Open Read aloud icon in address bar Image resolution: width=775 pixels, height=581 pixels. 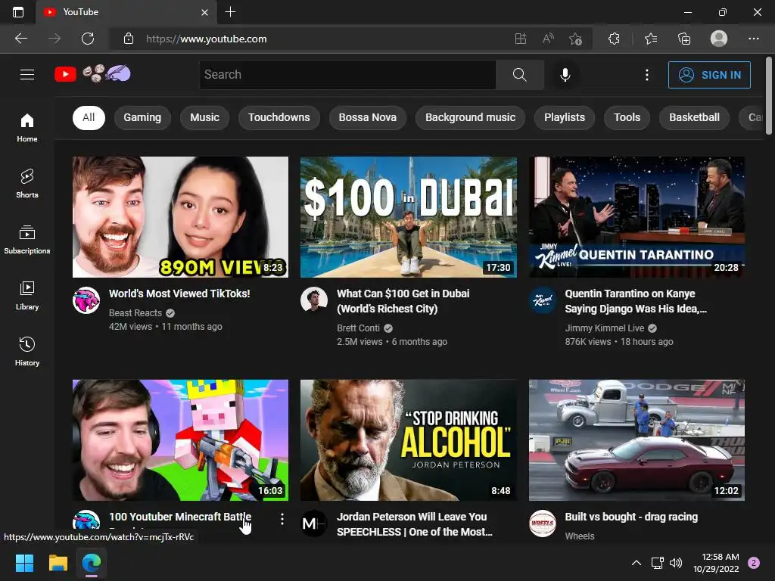tap(548, 39)
